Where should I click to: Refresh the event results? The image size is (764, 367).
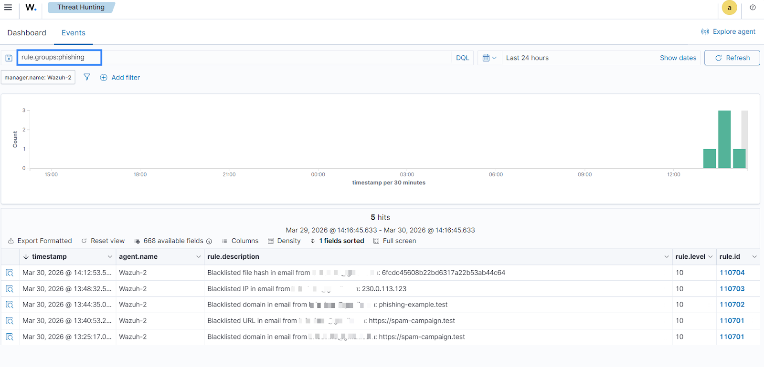732,58
